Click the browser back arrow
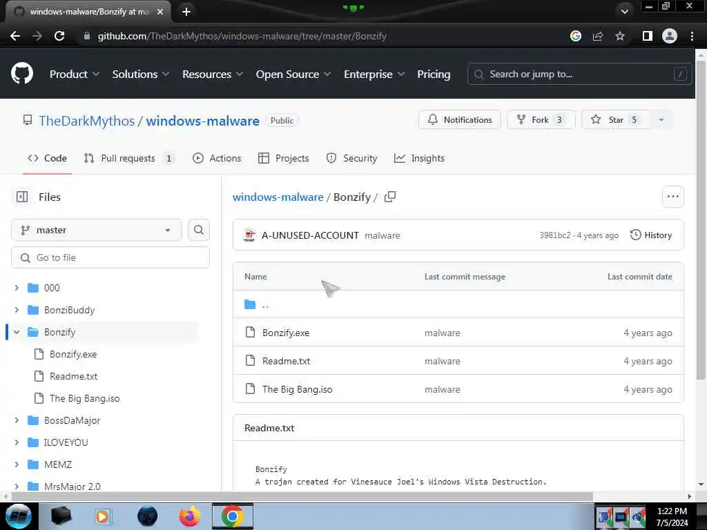 click(x=15, y=36)
